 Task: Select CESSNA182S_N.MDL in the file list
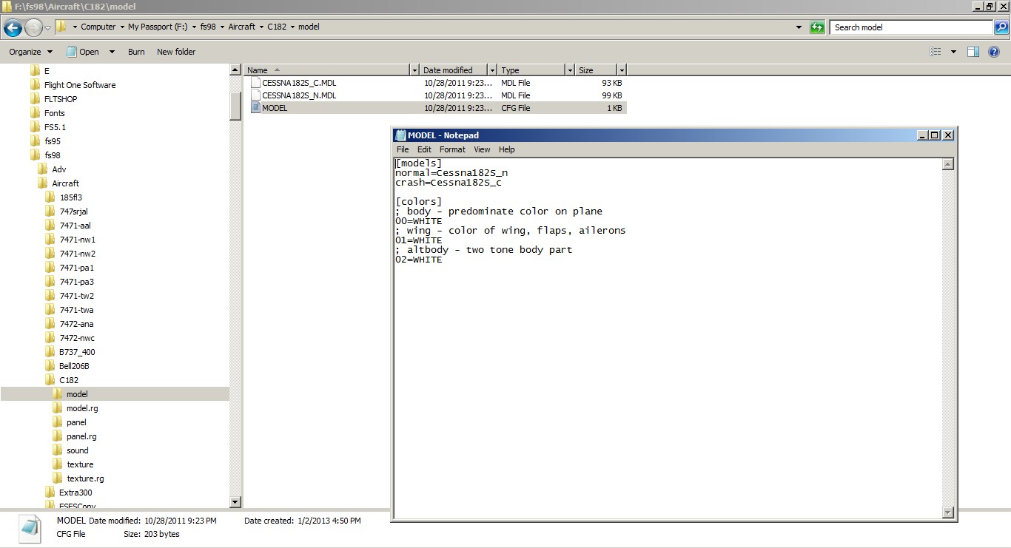click(x=299, y=95)
